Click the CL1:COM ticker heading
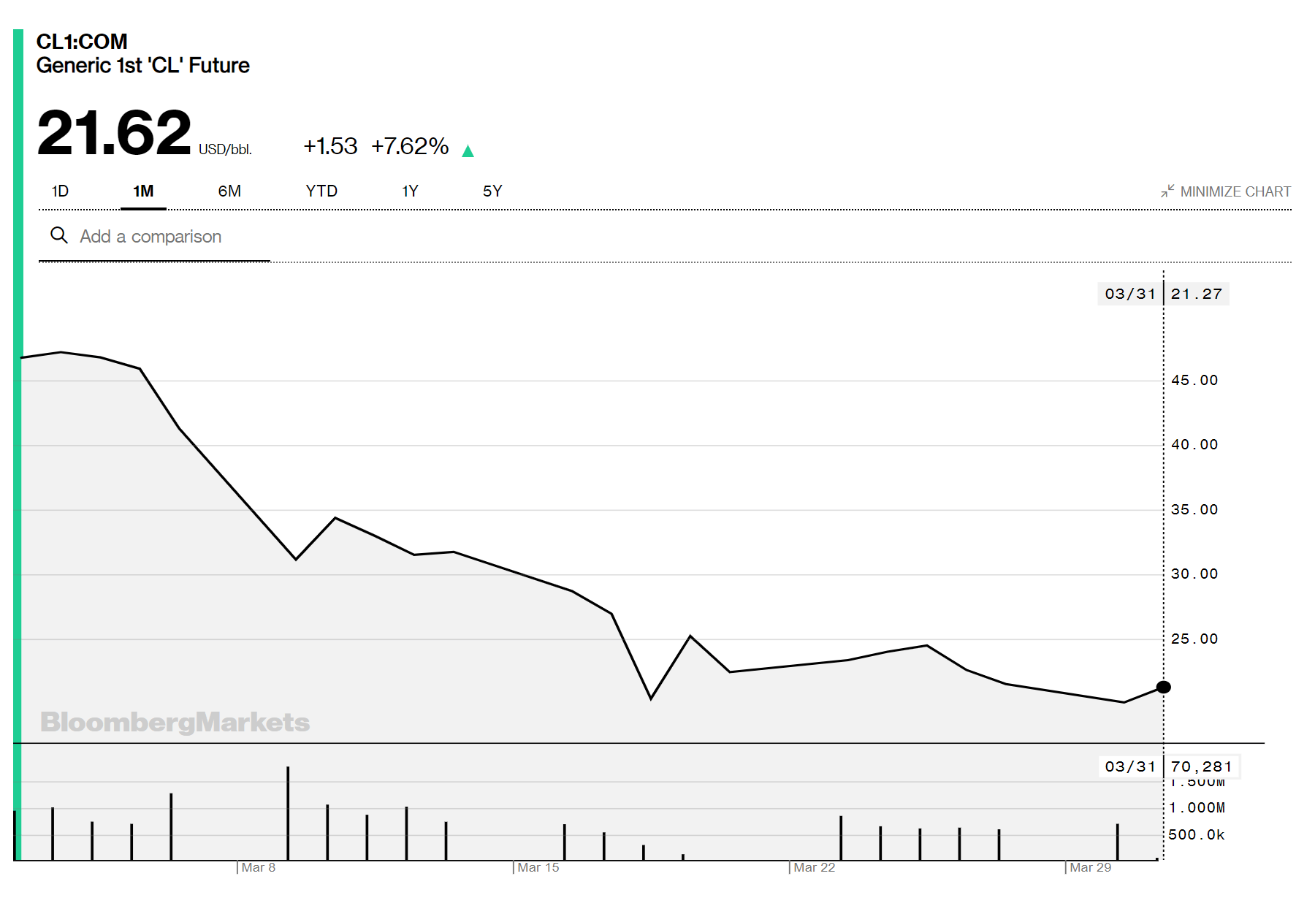This screenshot has height=906, width=1315. 82,42
